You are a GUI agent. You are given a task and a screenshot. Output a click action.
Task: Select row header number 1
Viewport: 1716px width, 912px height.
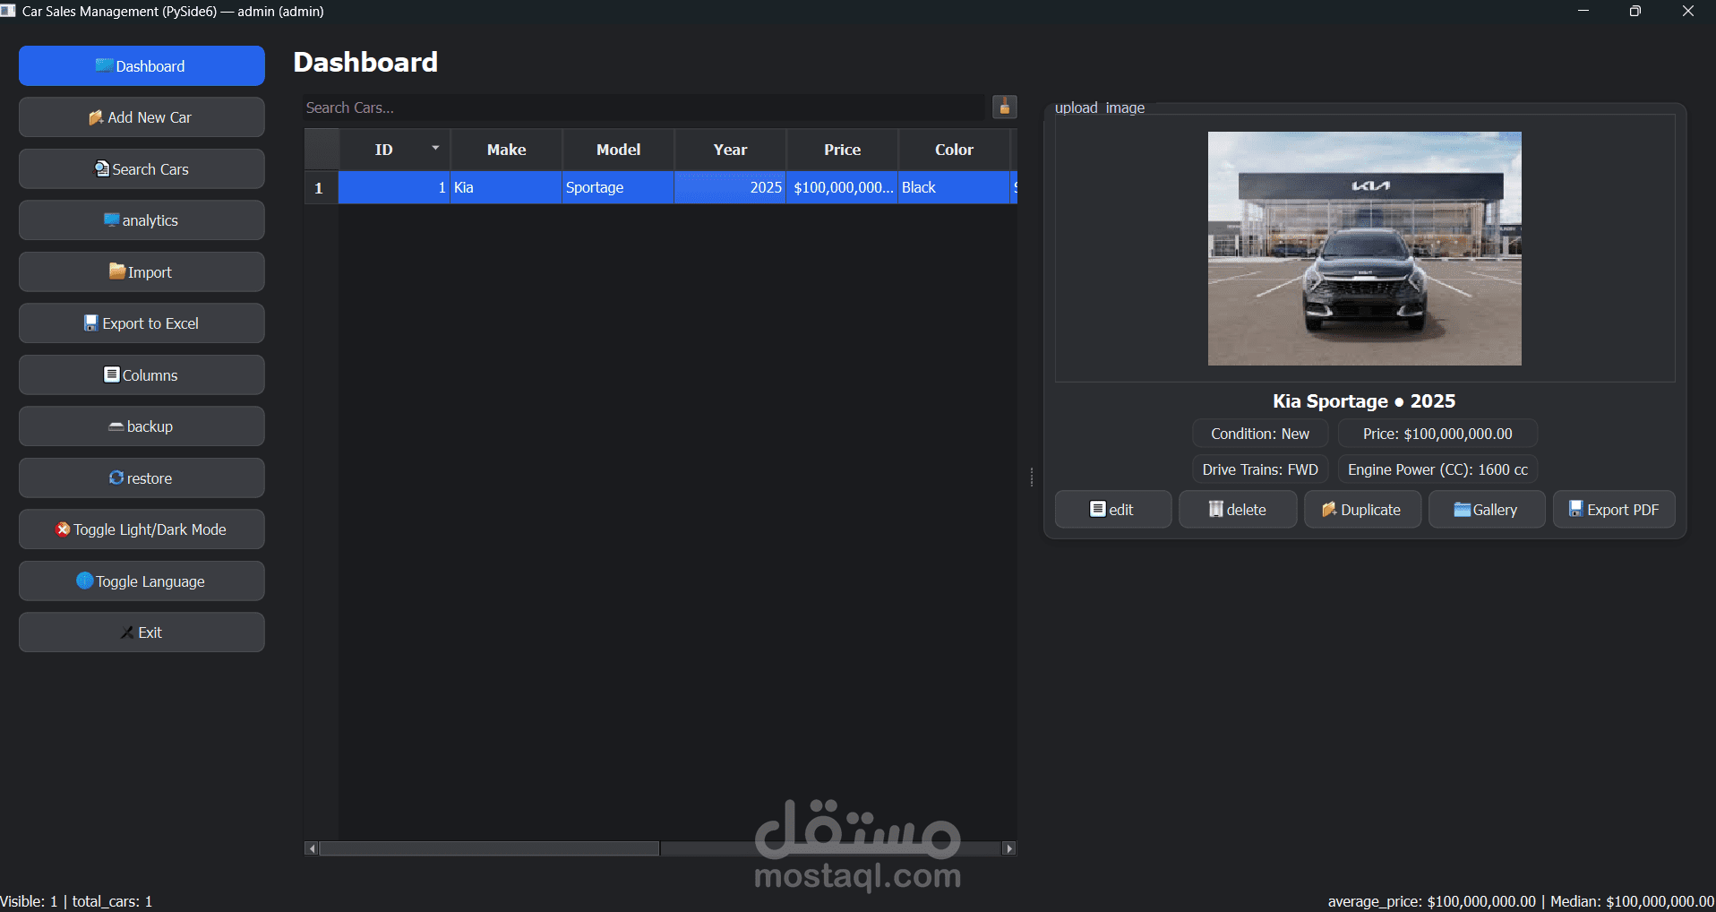(321, 187)
